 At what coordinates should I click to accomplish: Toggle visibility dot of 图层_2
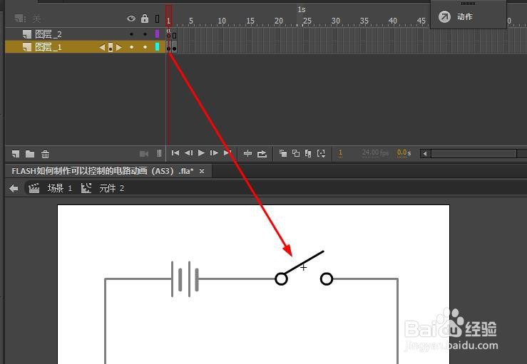click(131, 34)
